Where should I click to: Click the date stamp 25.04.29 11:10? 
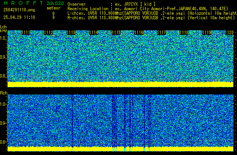click(x=19, y=17)
